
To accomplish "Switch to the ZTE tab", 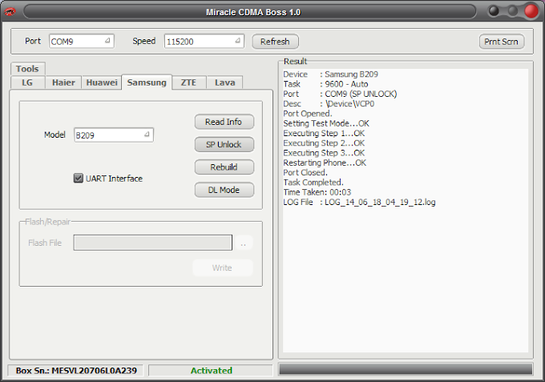I will click(x=188, y=82).
